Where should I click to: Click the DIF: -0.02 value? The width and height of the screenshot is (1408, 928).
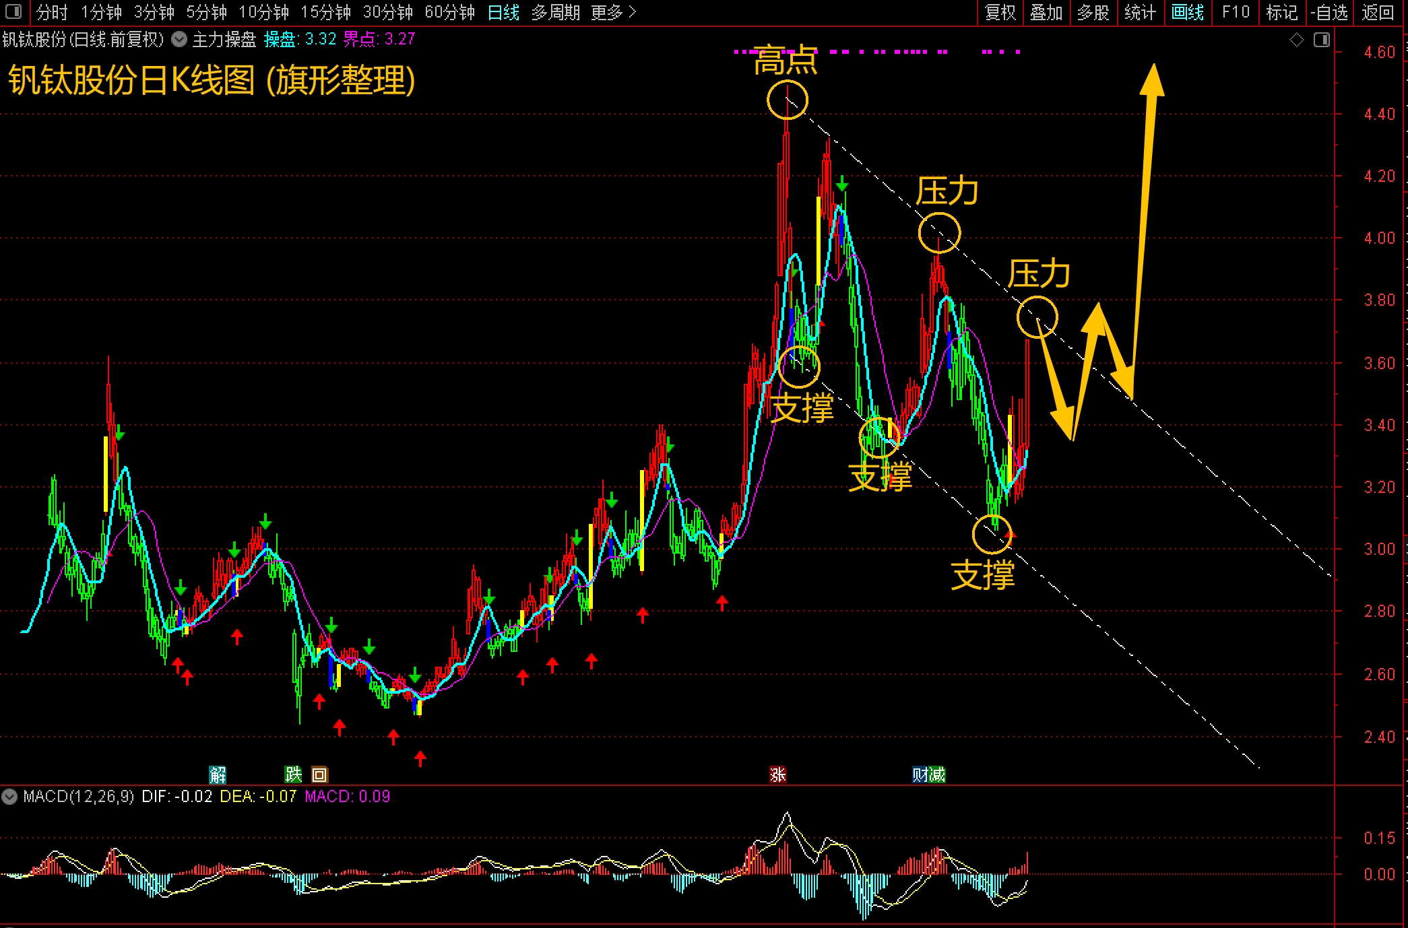click(x=177, y=797)
